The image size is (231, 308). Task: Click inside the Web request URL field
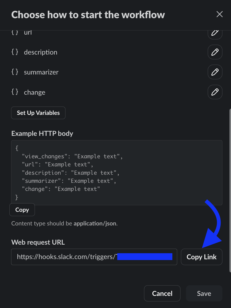[94, 257]
